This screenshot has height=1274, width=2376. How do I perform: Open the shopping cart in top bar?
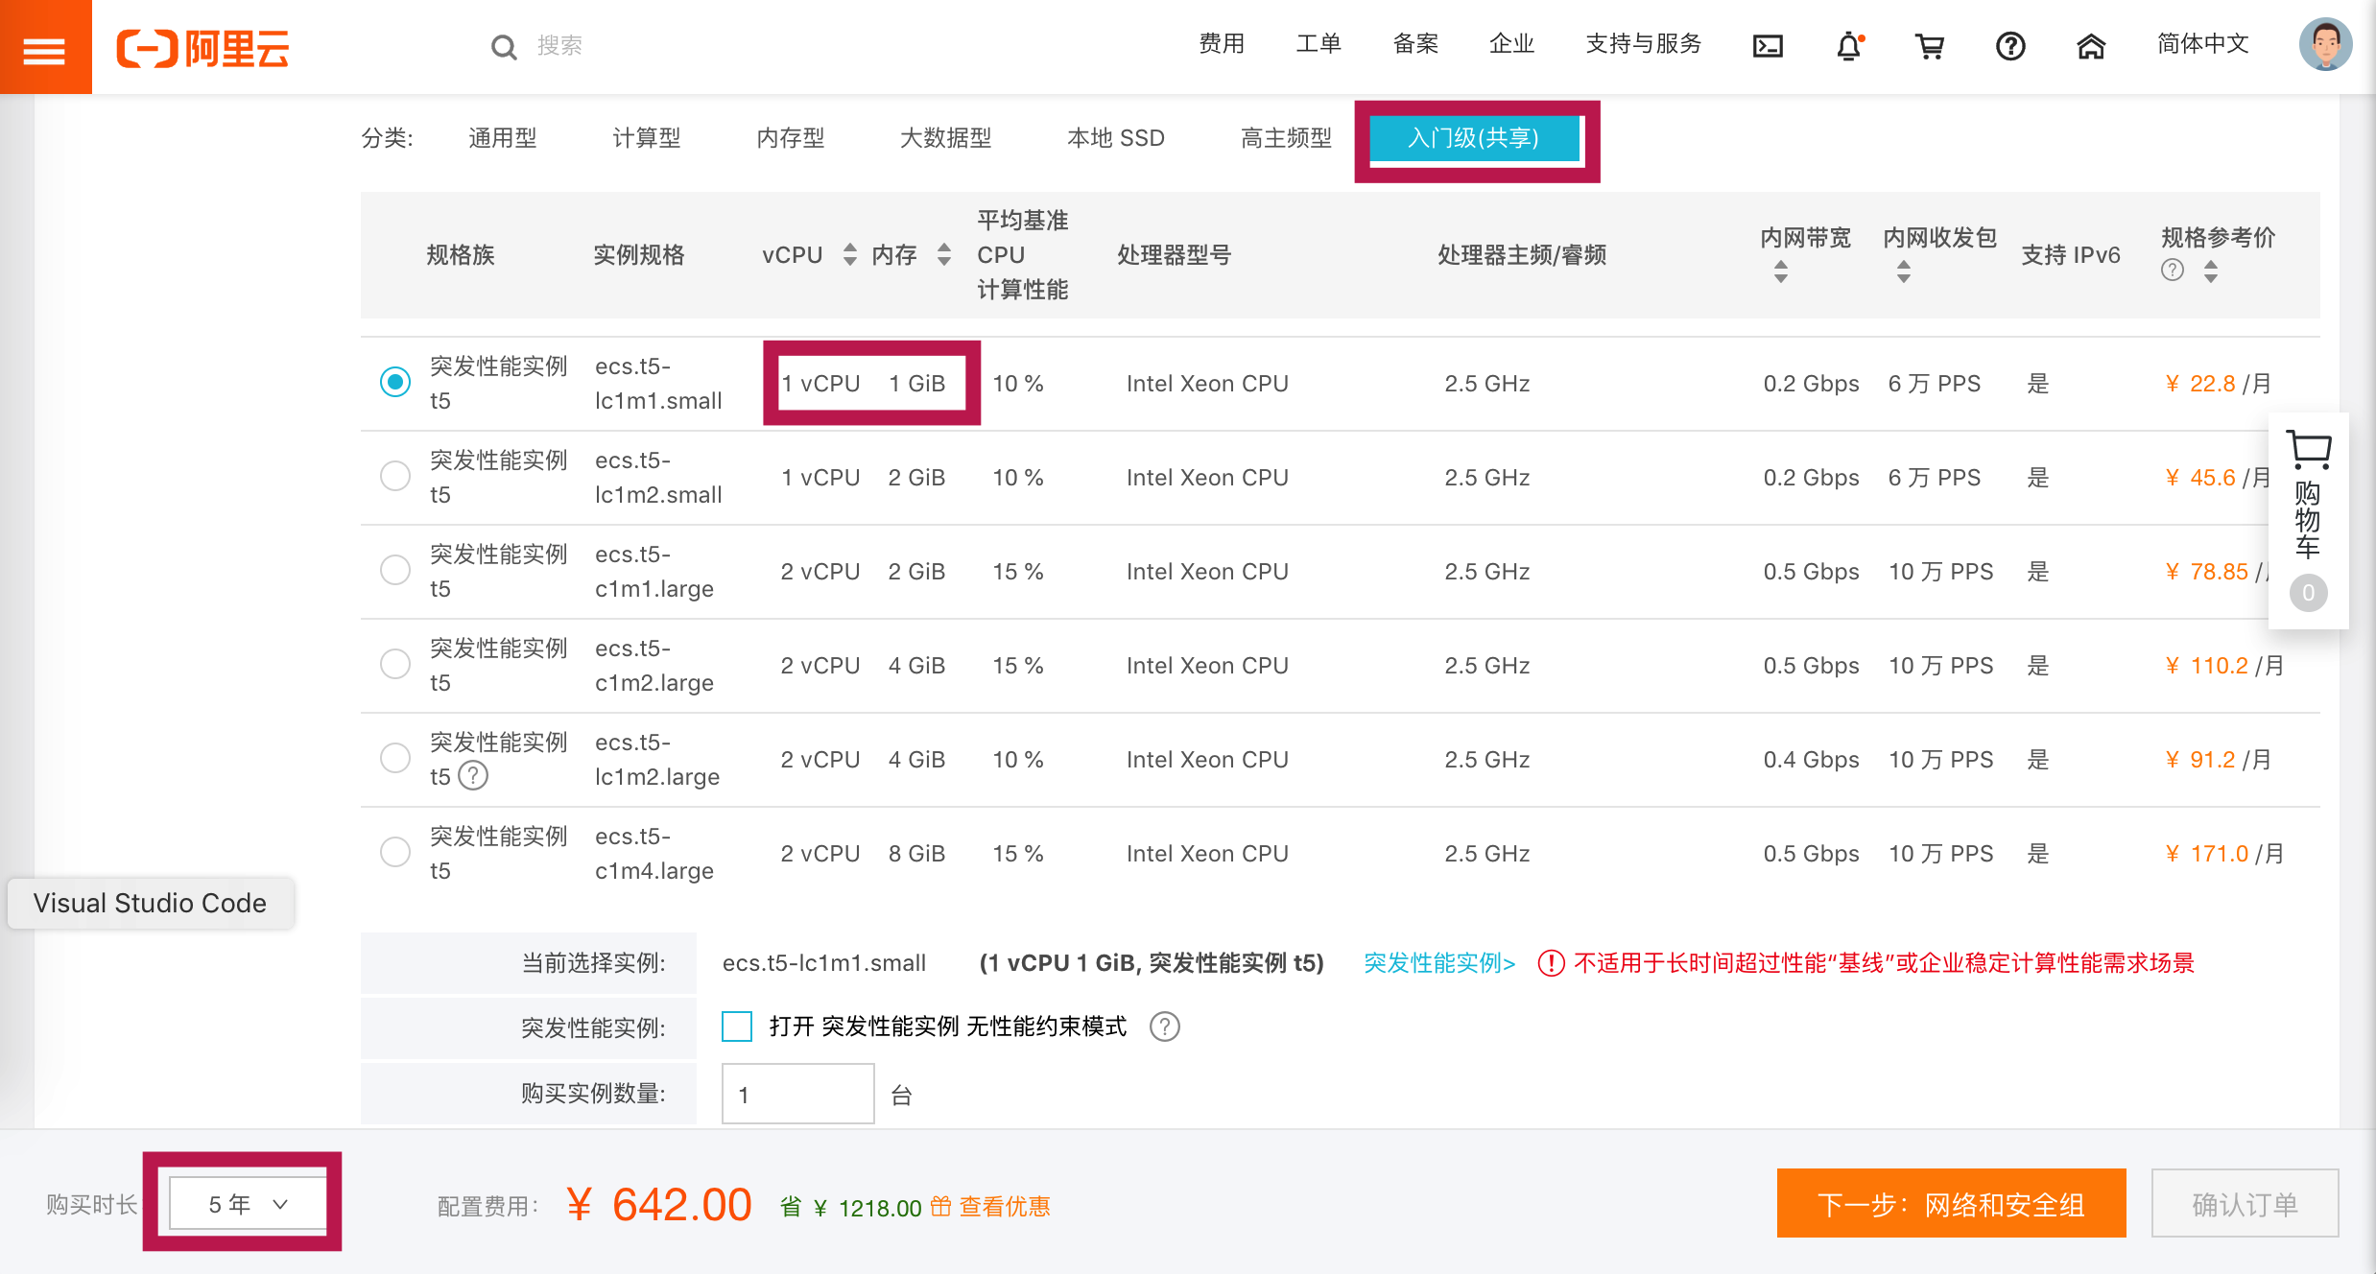pos(1929,46)
